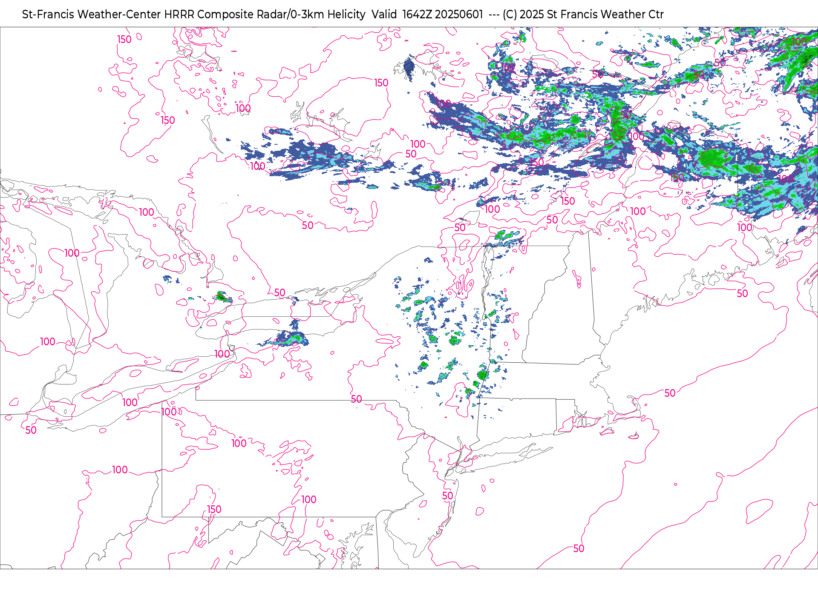Click the "St-Francis Weather-Center" title text
The width and height of the screenshot is (818, 596).
(92, 14)
